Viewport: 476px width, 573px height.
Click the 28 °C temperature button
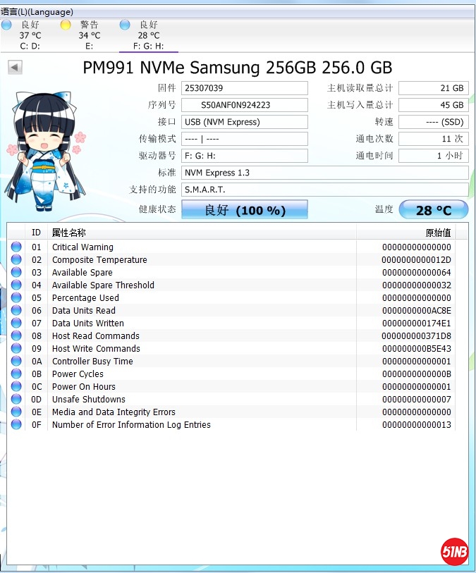tap(433, 210)
